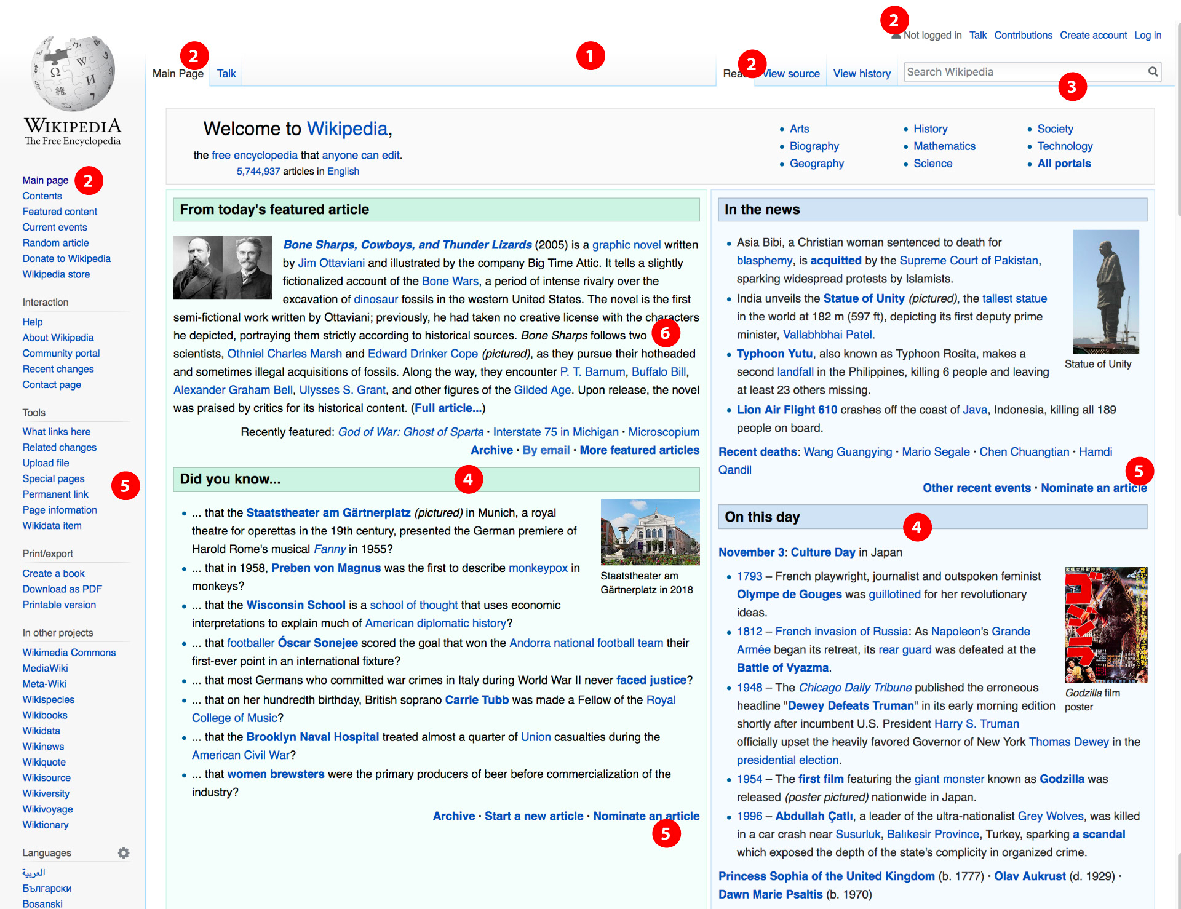Open Typhoon Yutu news link
The width and height of the screenshot is (1181, 909).
pyautogui.click(x=774, y=354)
